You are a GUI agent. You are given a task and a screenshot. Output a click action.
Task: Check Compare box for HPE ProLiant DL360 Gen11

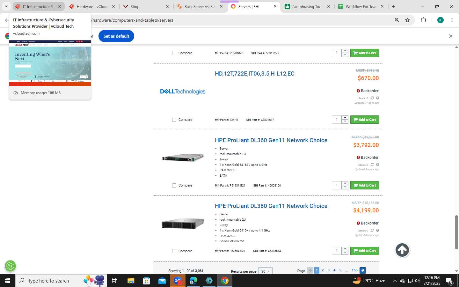(174, 186)
